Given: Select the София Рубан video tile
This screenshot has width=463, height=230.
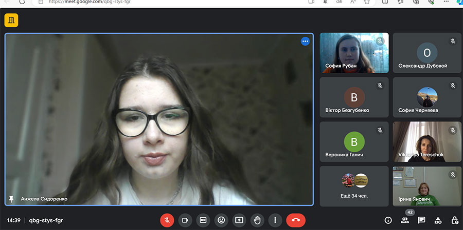Looking at the screenshot, I should 354,53.
